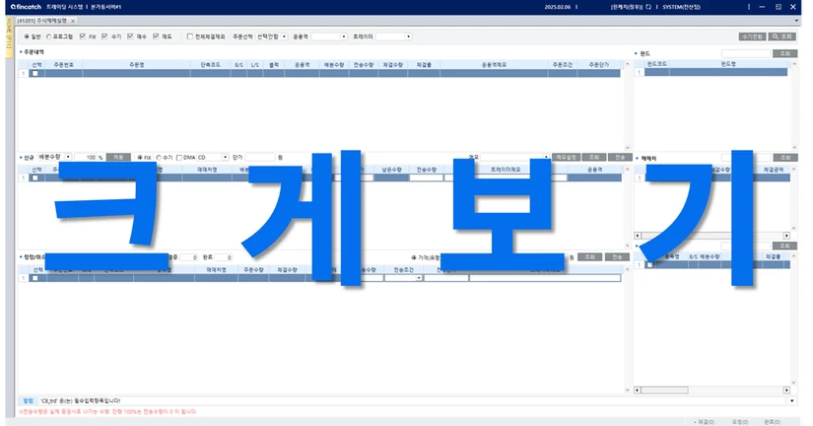Click the 주문내역 vertical scrollbar up arrow
This screenshot has width=813, height=426.
628,64
